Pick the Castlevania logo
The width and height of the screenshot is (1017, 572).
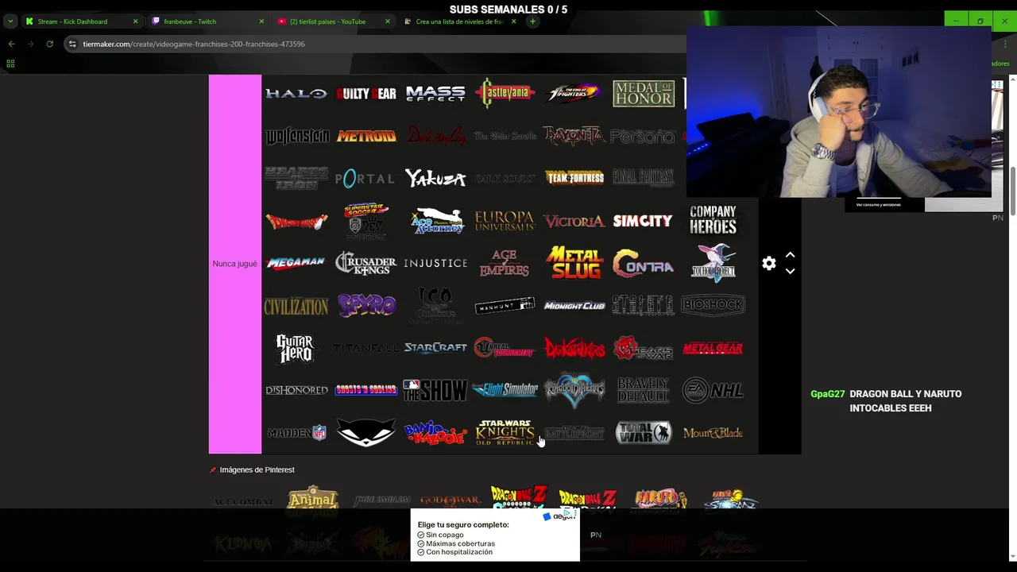(505, 93)
